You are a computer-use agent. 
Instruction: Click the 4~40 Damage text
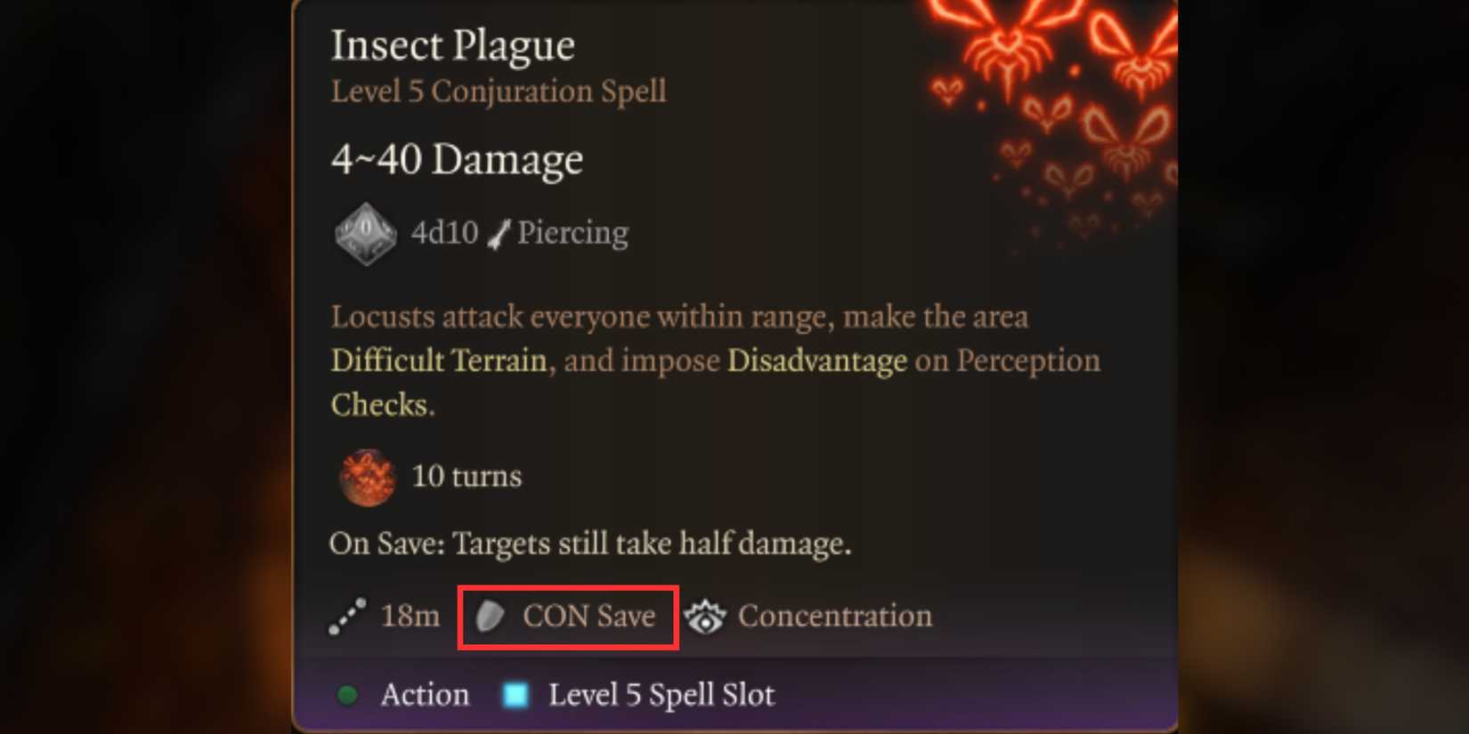tap(457, 159)
